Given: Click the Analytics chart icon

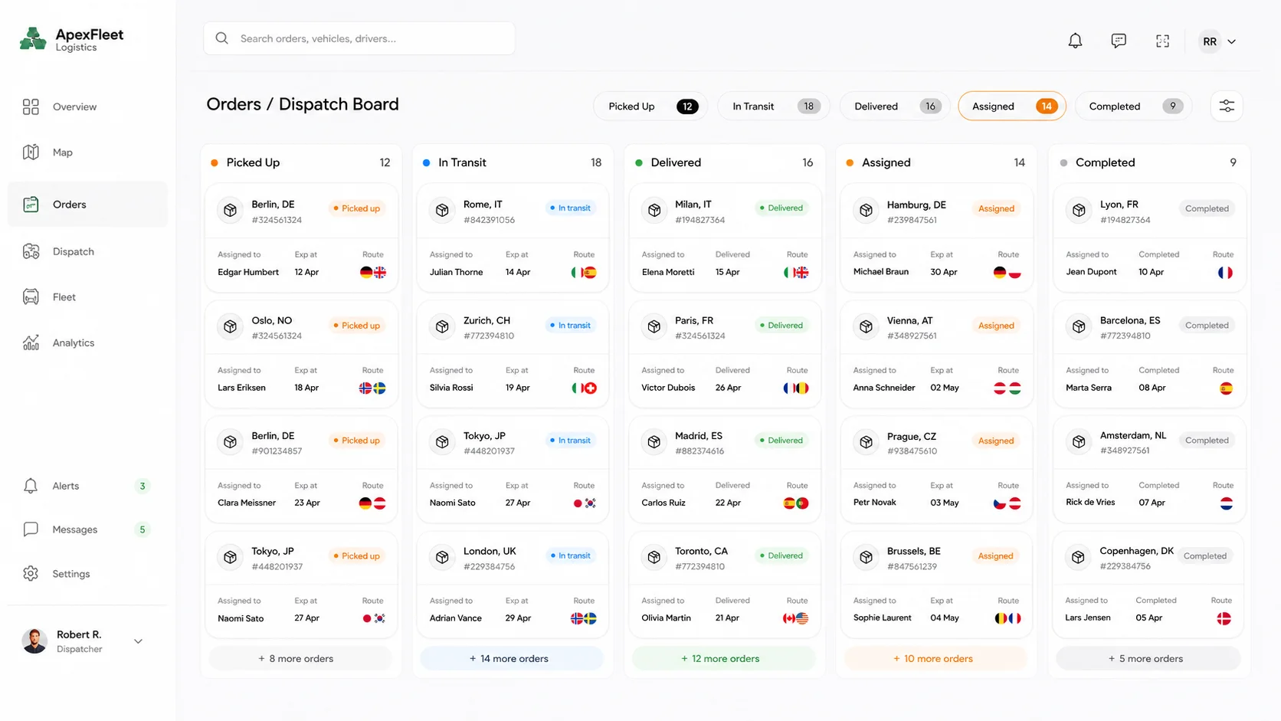Looking at the screenshot, I should coord(31,342).
